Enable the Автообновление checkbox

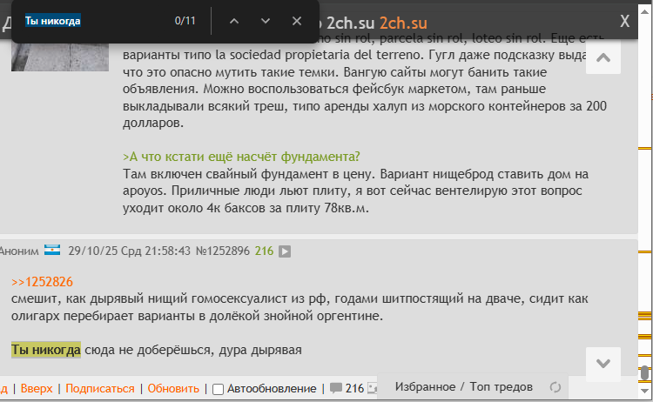218,389
